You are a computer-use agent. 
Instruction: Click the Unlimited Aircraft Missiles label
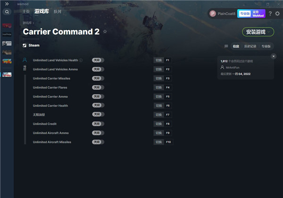click(52, 142)
